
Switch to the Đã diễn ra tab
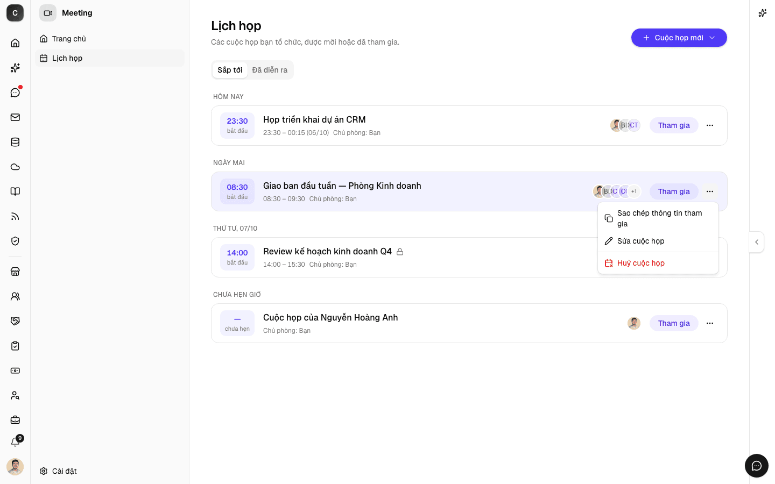270,70
